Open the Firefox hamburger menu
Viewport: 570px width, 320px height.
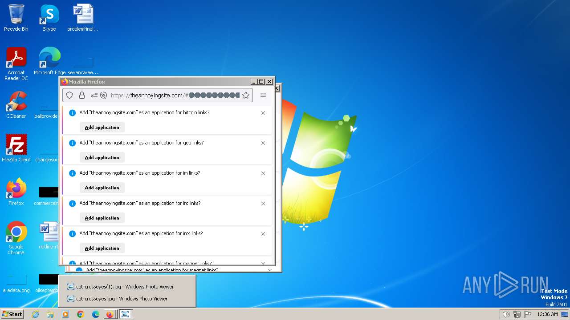pos(263,95)
